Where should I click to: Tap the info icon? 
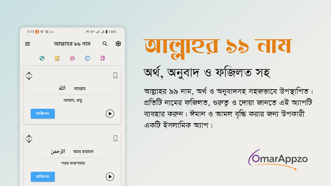tap(87, 58)
